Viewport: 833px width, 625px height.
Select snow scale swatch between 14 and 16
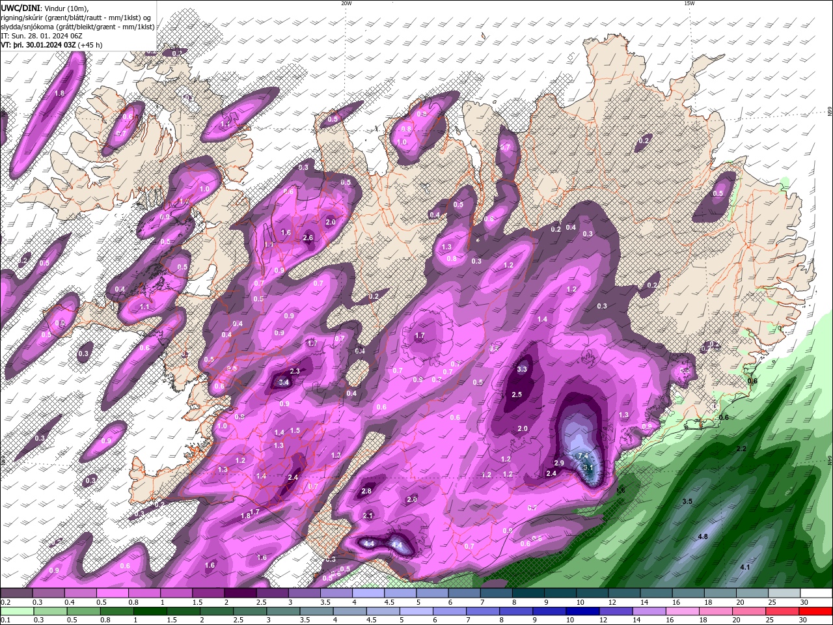(x=656, y=593)
